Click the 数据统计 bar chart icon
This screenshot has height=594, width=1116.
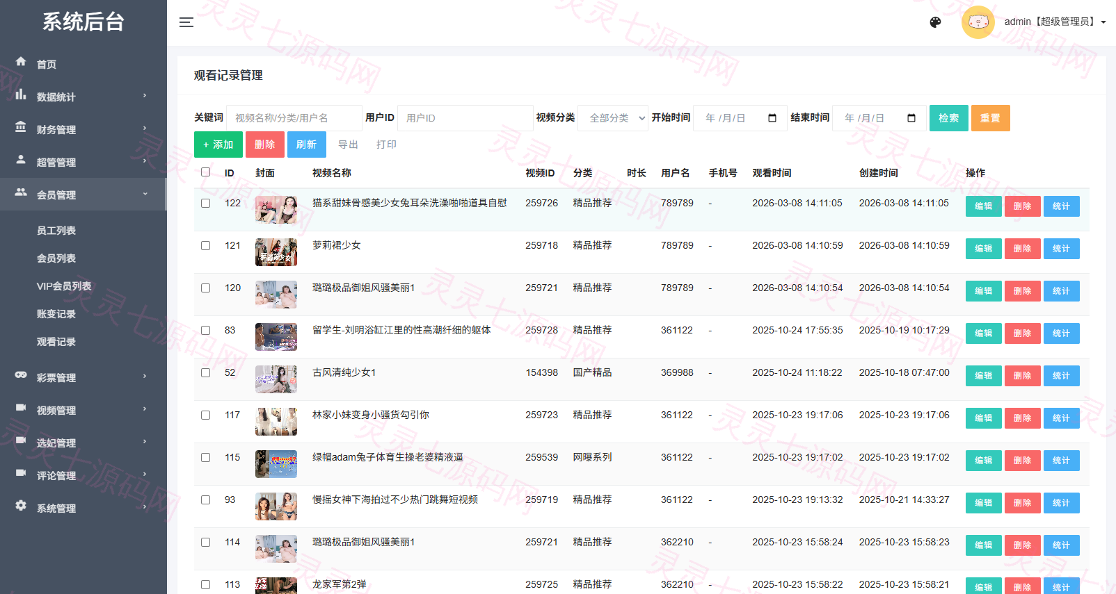[21, 94]
